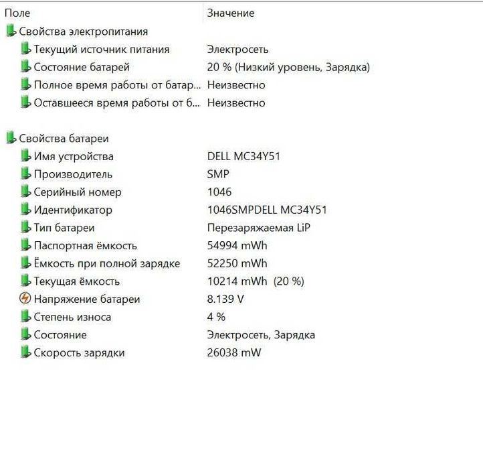The image size is (483, 469).
Task: Click the Поле column header
Action: (x=17, y=13)
